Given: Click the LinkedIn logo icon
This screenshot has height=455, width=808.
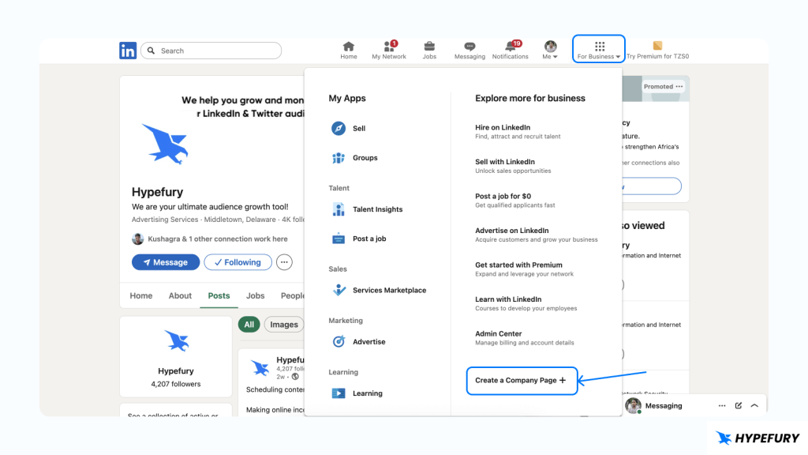Looking at the screenshot, I should click(x=128, y=51).
